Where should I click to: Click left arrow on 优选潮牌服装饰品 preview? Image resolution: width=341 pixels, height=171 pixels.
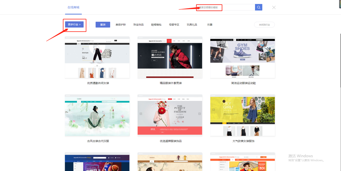coord(141,114)
